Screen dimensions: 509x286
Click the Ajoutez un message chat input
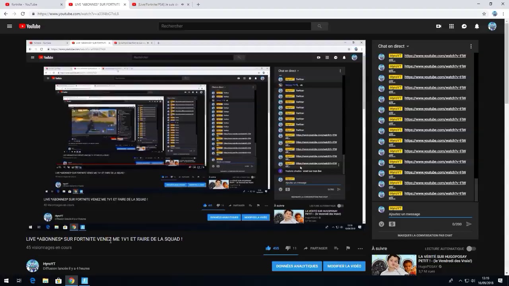(430, 214)
